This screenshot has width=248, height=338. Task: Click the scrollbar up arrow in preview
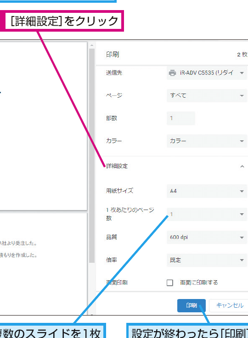(92, 45)
